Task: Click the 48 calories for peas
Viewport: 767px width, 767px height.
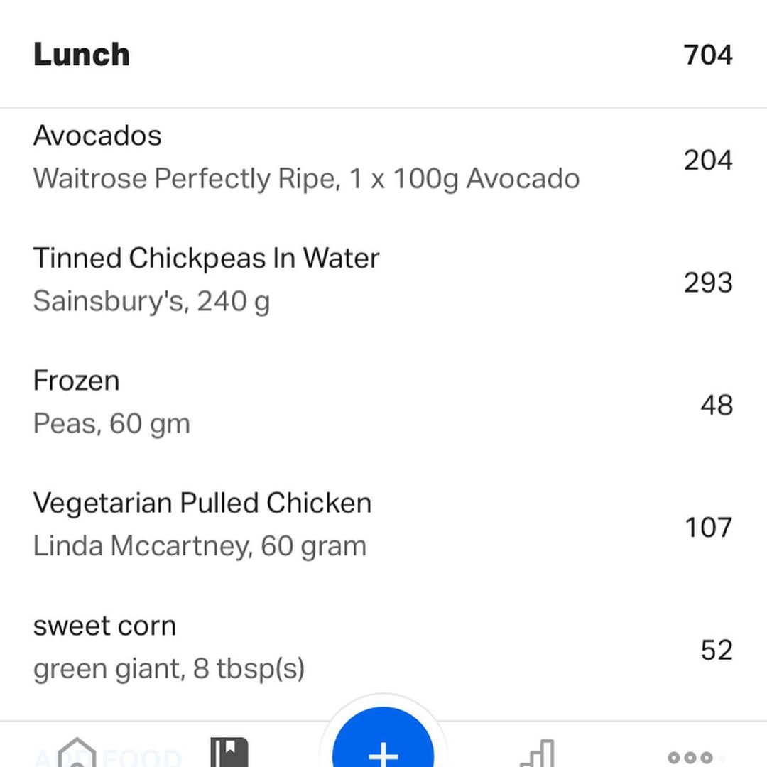Action: pyautogui.click(x=717, y=405)
